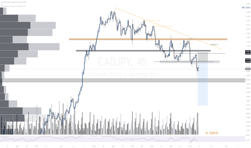The image size is (251, 148).
Task: Open the RSI indicator legend label
Action: pyautogui.click(x=5, y=137)
